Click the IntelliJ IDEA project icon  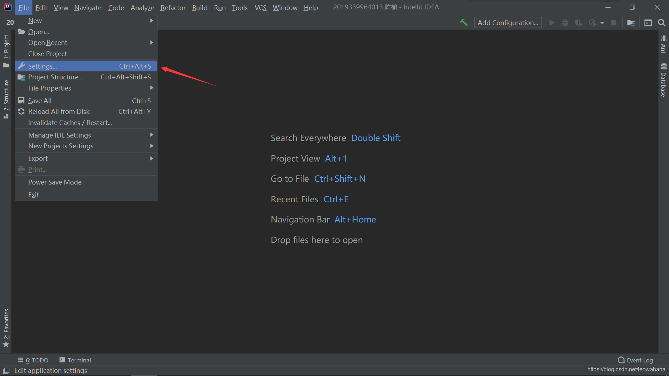pos(6,7)
